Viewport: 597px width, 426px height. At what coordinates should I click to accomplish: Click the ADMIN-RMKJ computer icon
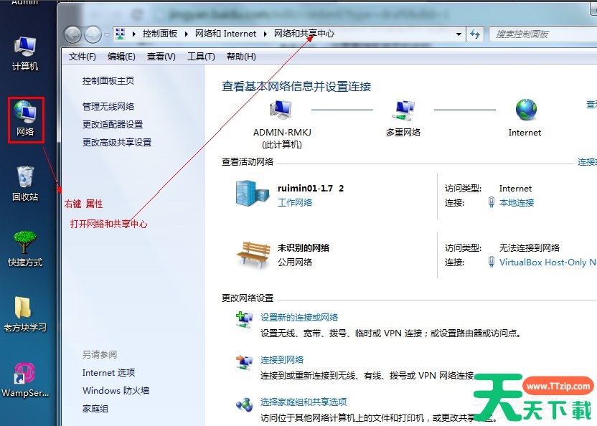[x=281, y=110]
